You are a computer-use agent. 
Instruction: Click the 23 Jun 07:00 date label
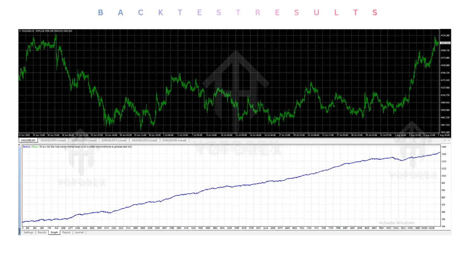click(x=96, y=135)
